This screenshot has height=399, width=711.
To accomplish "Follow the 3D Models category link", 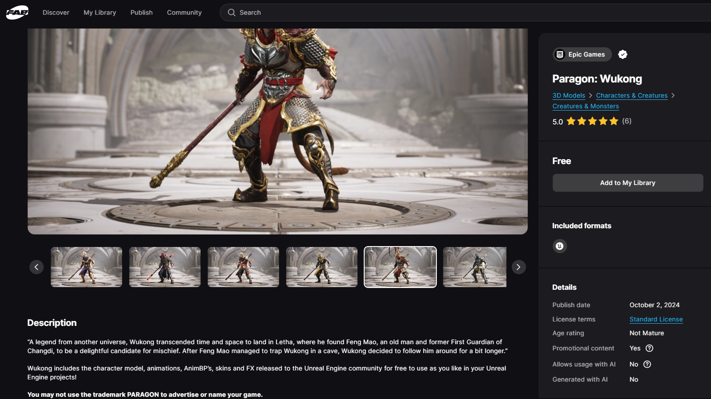I will pyautogui.click(x=568, y=95).
